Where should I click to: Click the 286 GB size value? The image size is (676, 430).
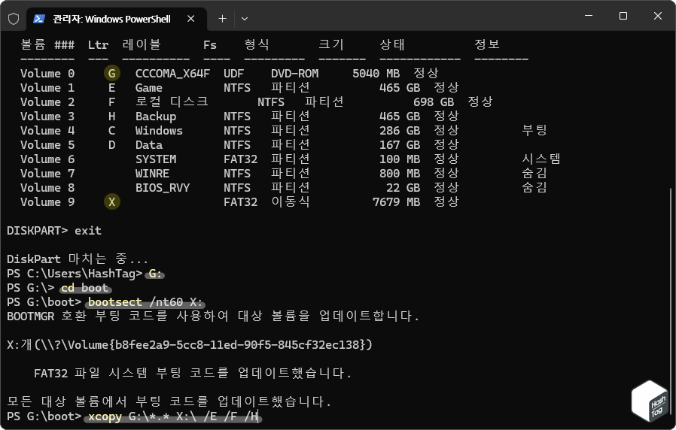point(400,130)
